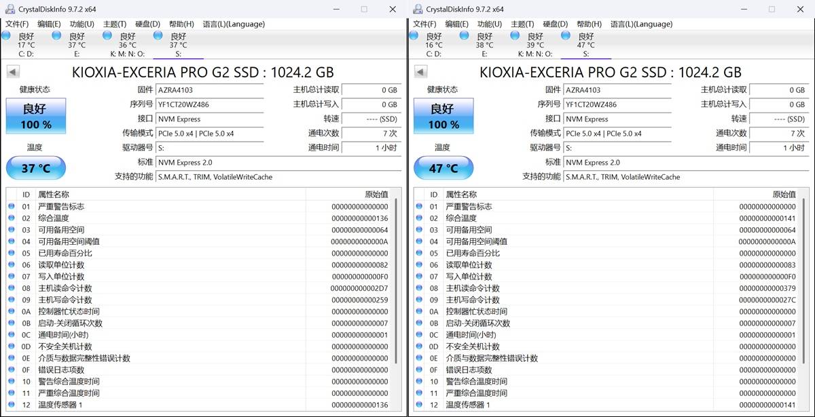Open the 文件(F) menu in left window

click(x=16, y=24)
